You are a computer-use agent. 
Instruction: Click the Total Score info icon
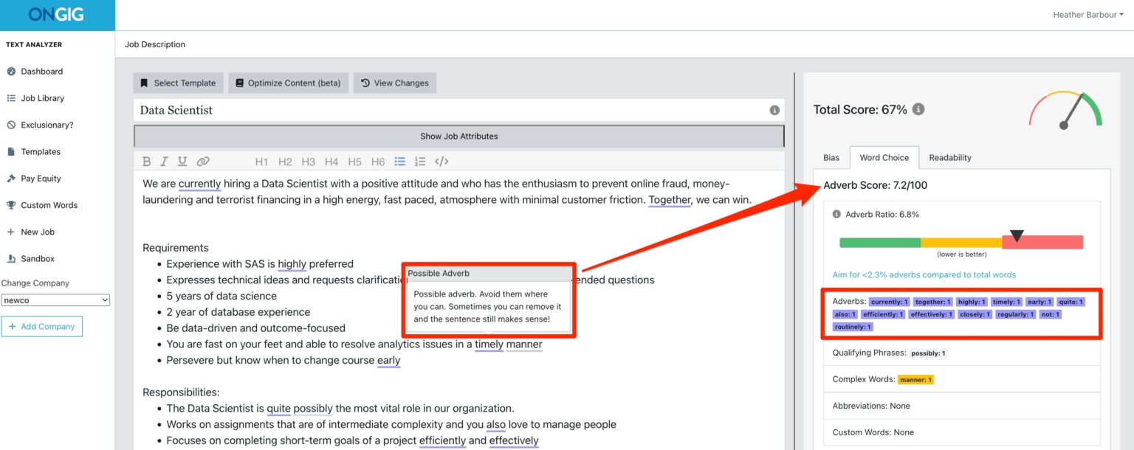click(918, 108)
